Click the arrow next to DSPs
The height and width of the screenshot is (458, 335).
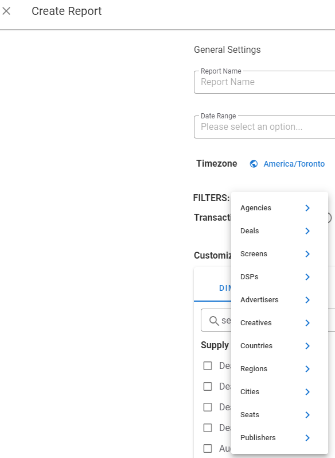[x=307, y=277]
